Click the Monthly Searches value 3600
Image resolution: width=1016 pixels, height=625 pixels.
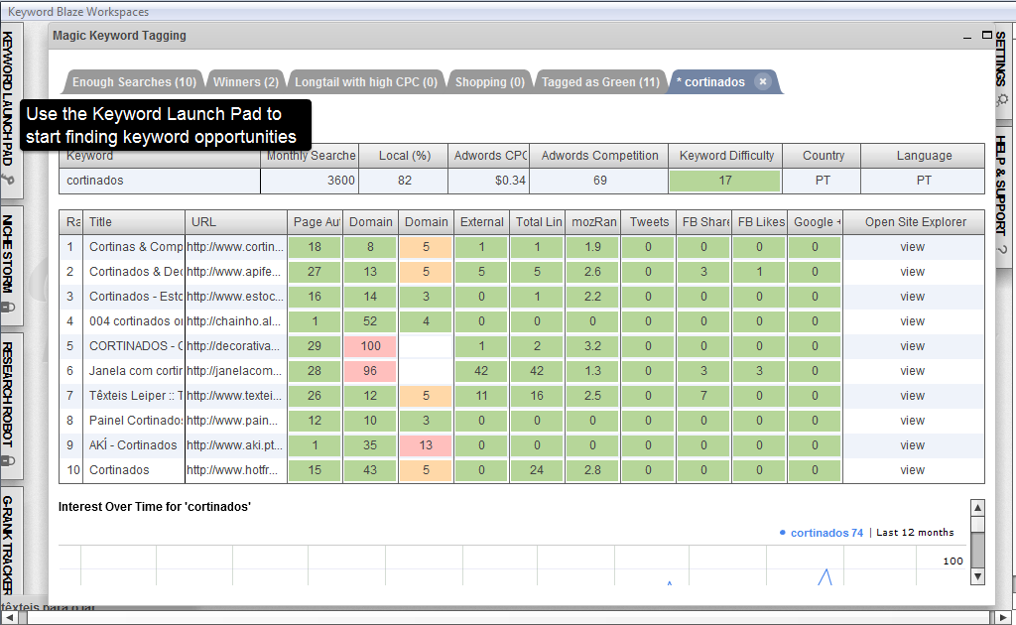pos(310,181)
